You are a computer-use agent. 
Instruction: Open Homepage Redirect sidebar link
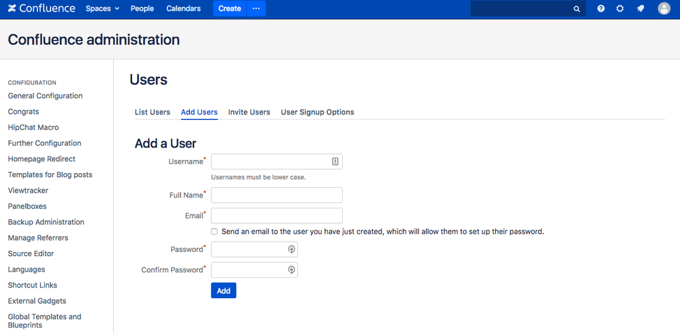pos(42,159)
